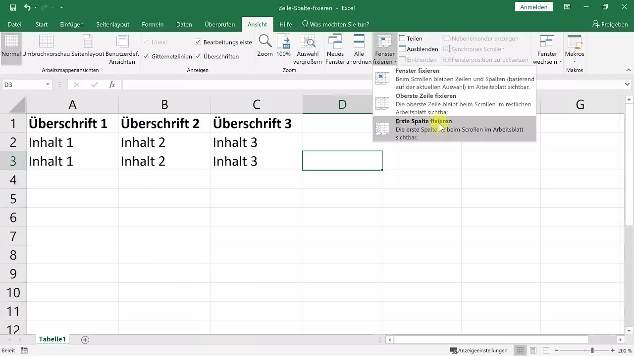This screenshot has width=634, height=356.
Task: Open the Makros tool
Action: [574, 48]
